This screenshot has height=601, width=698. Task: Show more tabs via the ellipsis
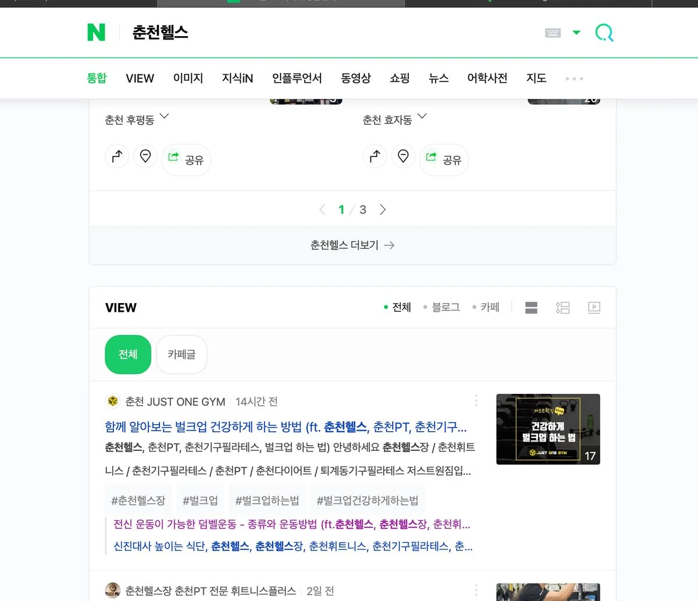pyautogui.click(x=574, y=79)
